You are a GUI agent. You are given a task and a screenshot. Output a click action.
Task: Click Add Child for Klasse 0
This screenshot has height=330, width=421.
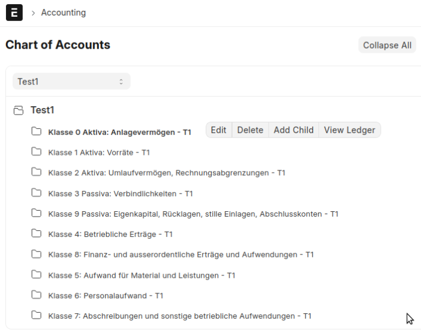coord(293,130)
